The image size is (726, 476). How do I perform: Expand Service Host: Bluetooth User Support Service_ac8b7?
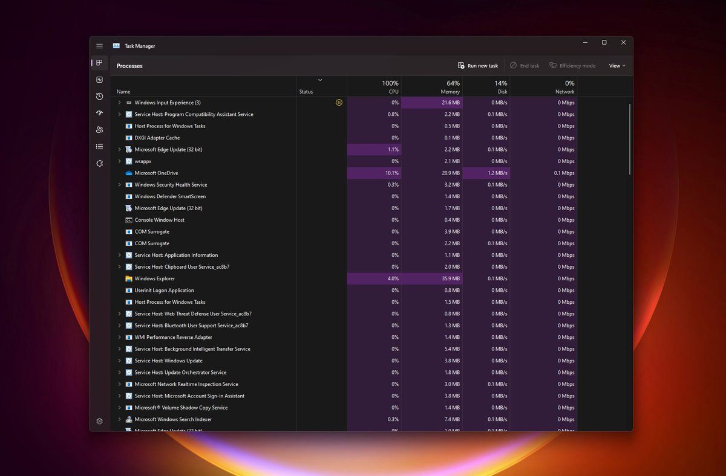(x=119, y=326)
